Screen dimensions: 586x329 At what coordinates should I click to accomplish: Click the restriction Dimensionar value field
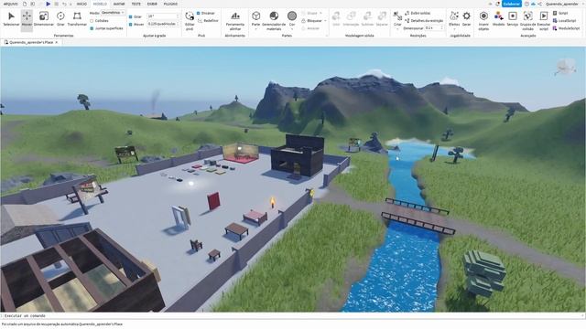[434, 28]
